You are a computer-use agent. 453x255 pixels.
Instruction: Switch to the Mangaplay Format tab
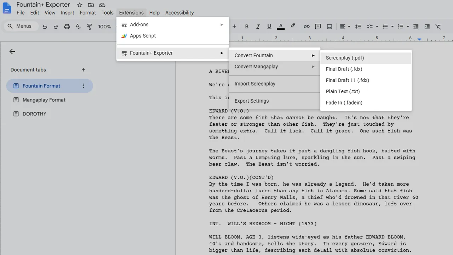[x=50, y=100]
